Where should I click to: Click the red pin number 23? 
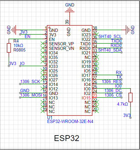[x=95, y=96]
